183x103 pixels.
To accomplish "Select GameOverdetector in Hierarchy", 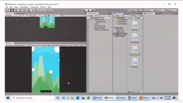I will 102,30.
